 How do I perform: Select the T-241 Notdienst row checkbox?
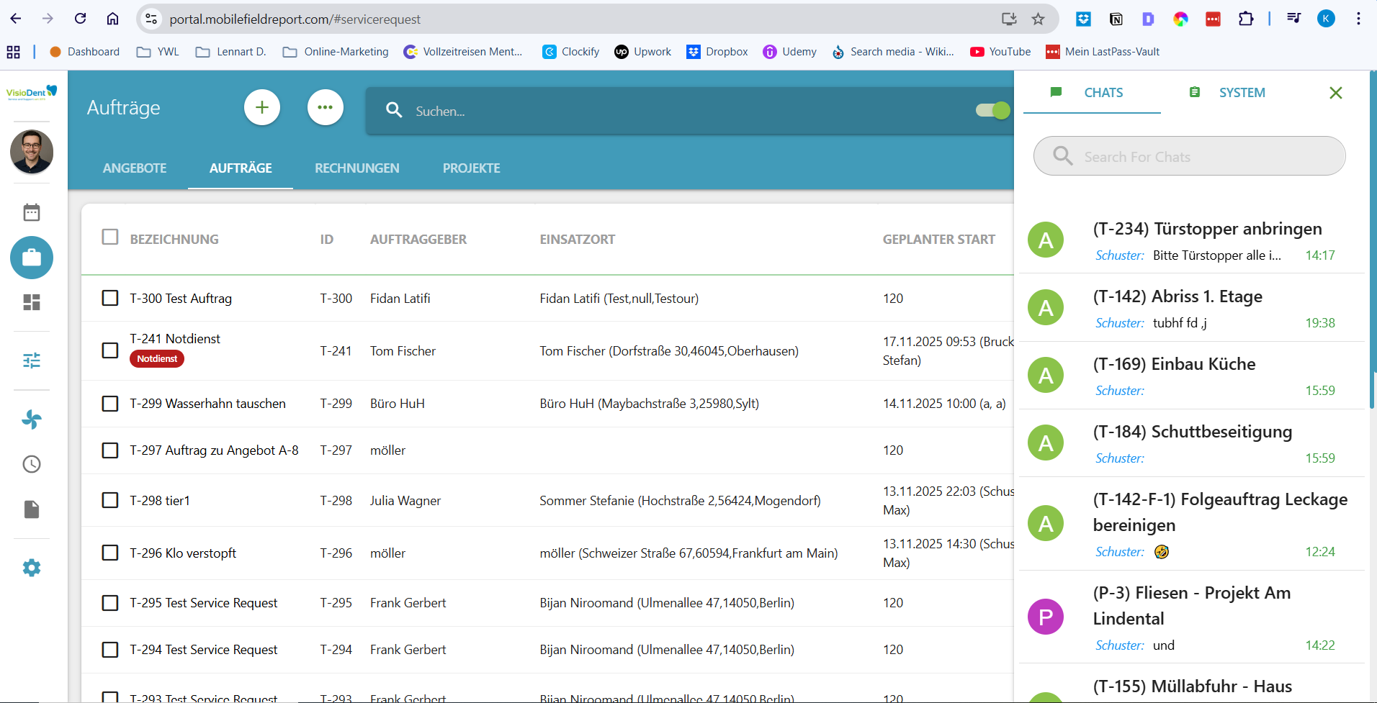[x=110, y=350]
